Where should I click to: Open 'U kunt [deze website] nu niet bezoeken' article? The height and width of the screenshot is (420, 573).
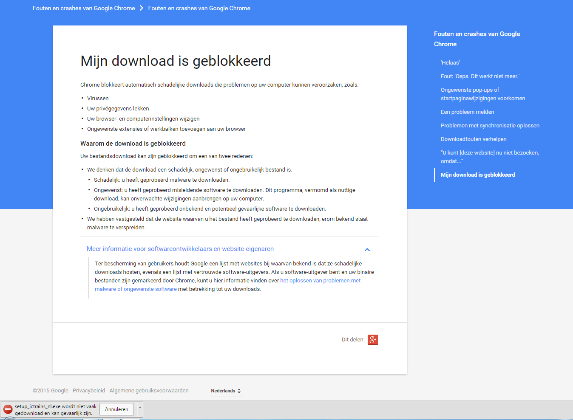(490, 157)
